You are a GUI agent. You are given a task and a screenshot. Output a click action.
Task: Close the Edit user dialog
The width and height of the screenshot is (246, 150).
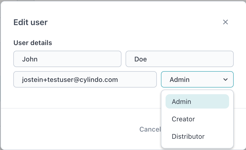(225, 22)
